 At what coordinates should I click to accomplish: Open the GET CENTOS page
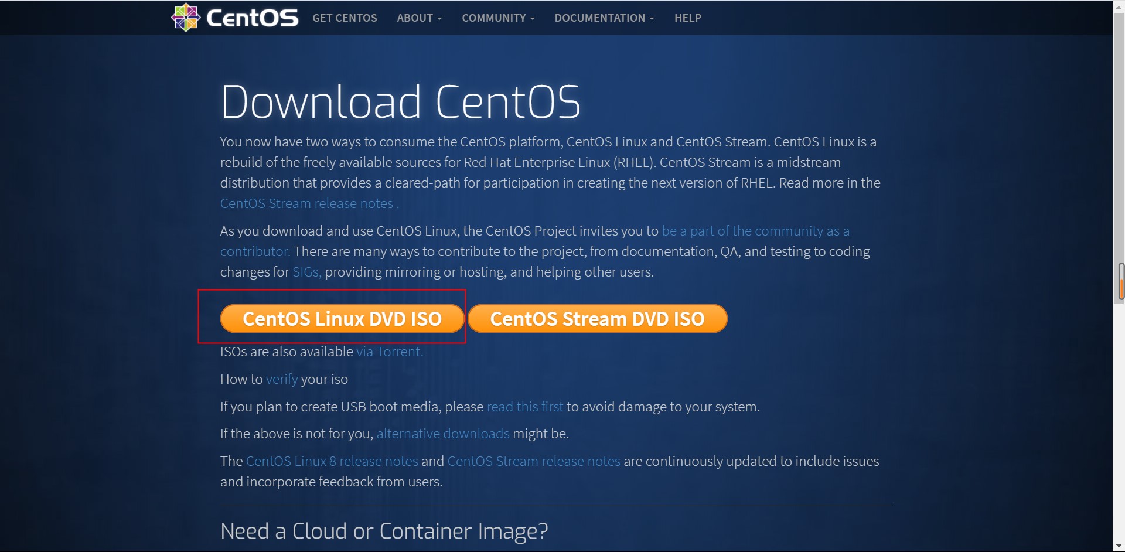click(x=345, y=18)
